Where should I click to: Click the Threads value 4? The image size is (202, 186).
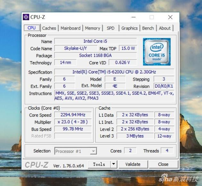click(x=167, y=150)
